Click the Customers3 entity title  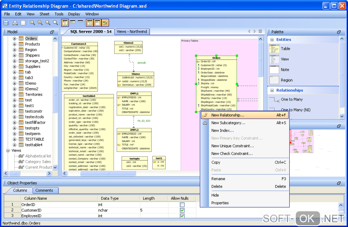pyautogui.click(x=78, y=44)
